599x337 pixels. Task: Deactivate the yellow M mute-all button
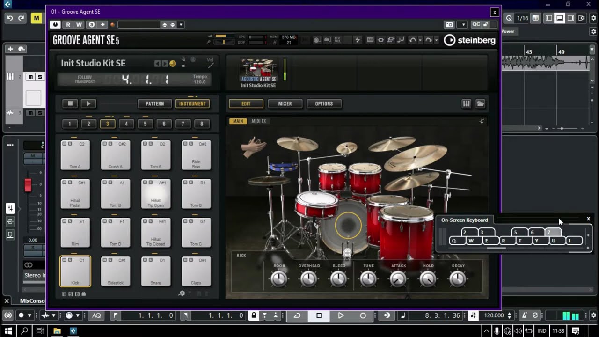(x=36, y=18)
